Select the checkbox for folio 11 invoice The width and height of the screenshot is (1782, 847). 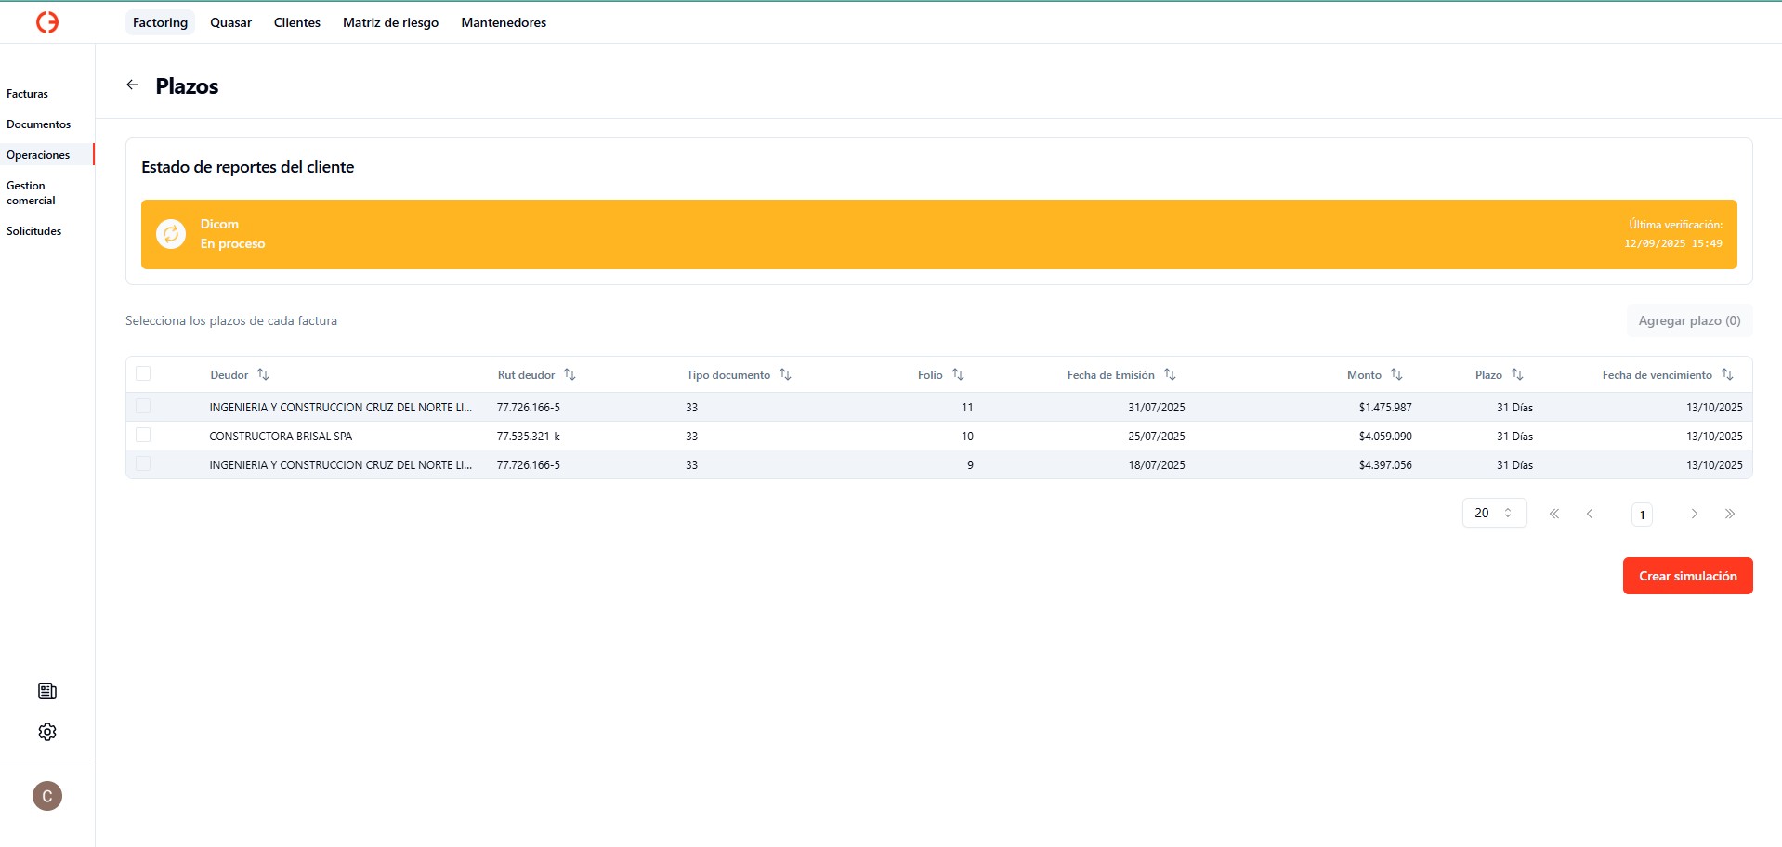click(x=143, y=406)
